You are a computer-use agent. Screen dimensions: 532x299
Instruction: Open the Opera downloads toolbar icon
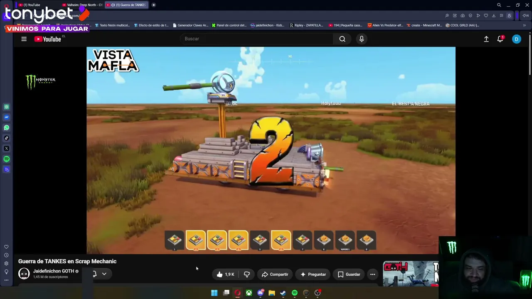click(493, 16)
